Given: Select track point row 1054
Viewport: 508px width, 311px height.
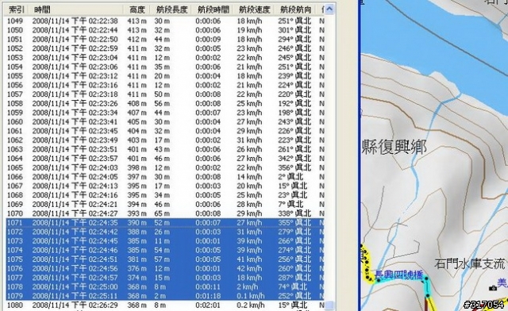Looking at the screenshot, I should (165, 67).
